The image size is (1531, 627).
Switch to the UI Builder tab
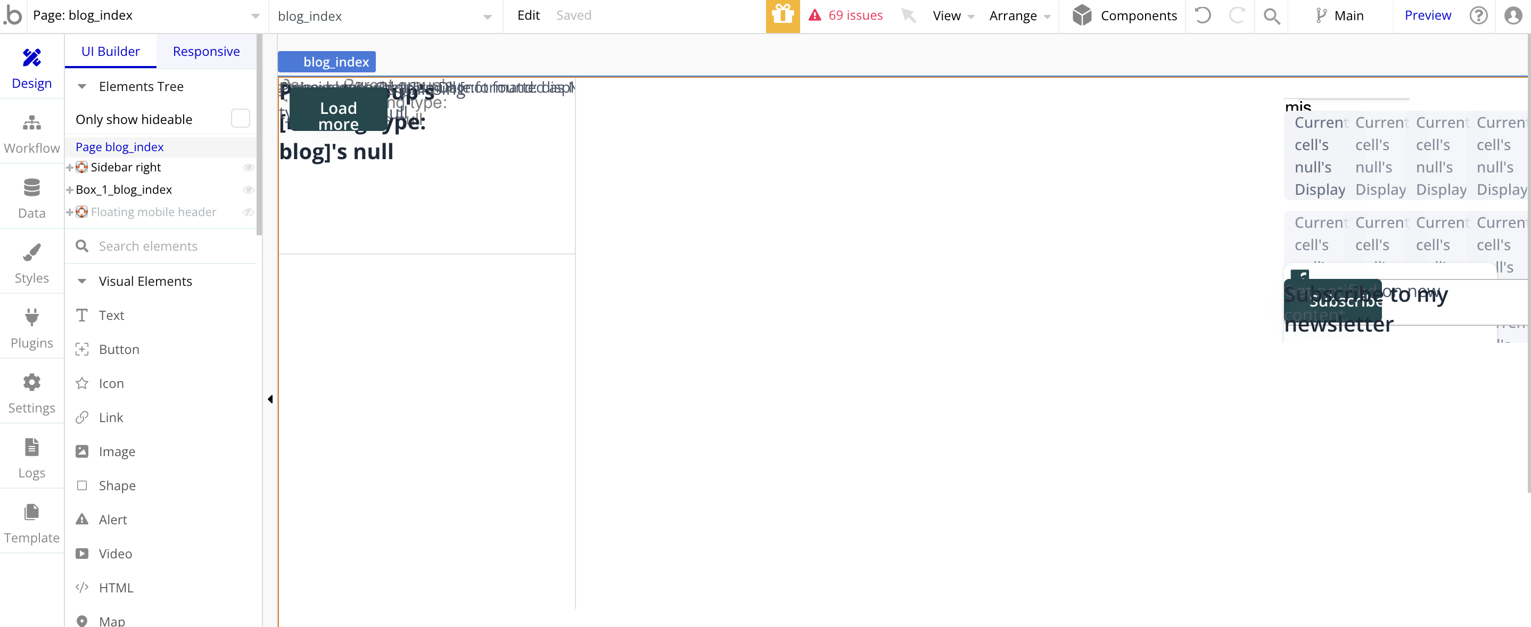[111, 51]
